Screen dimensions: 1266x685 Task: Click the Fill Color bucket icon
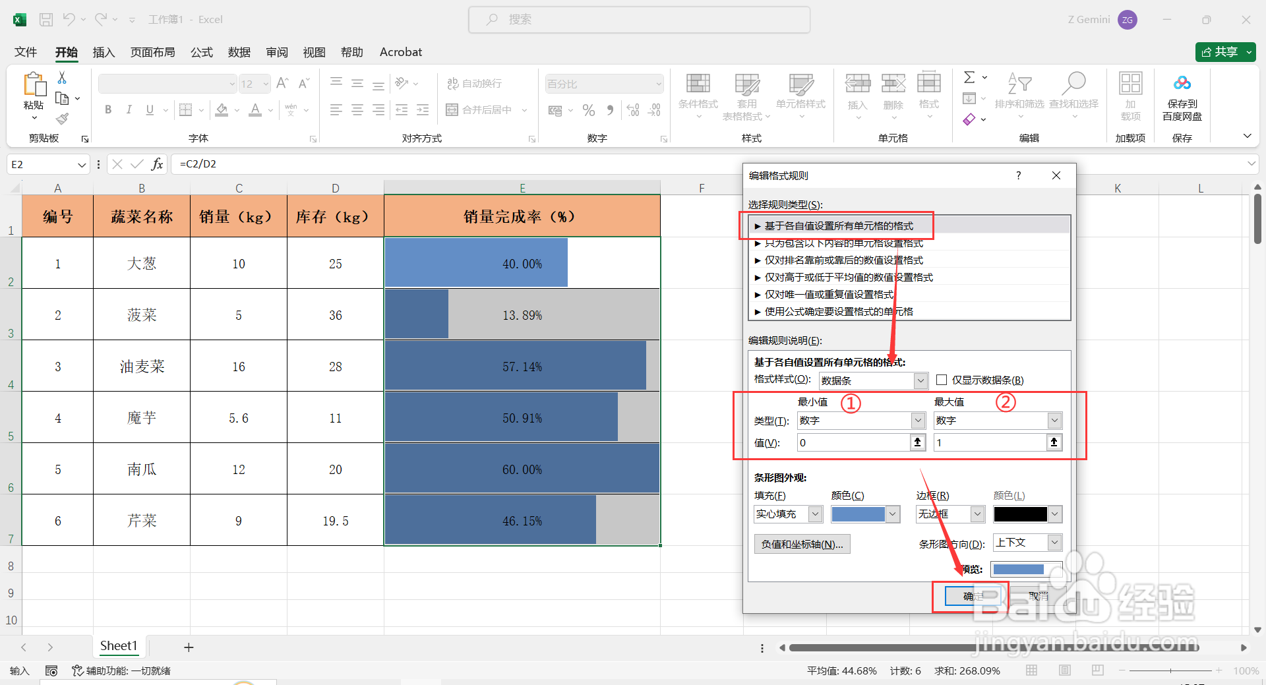222,109
